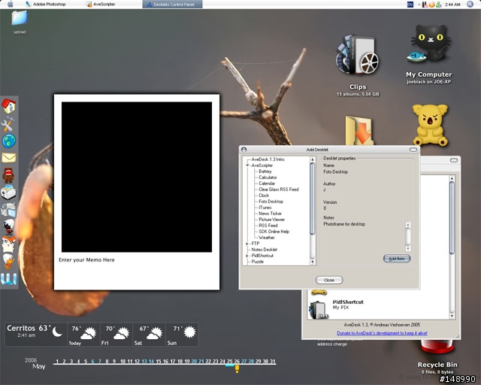Select SDK Online Help in the tree
The height and width of the screenshot is (385, 481).
tap(274, 232)
